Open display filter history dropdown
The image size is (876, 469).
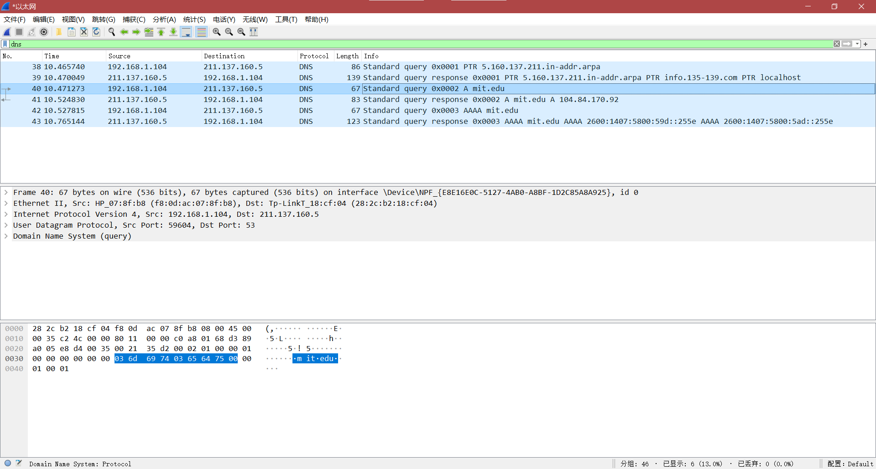[x=858, y=44]
